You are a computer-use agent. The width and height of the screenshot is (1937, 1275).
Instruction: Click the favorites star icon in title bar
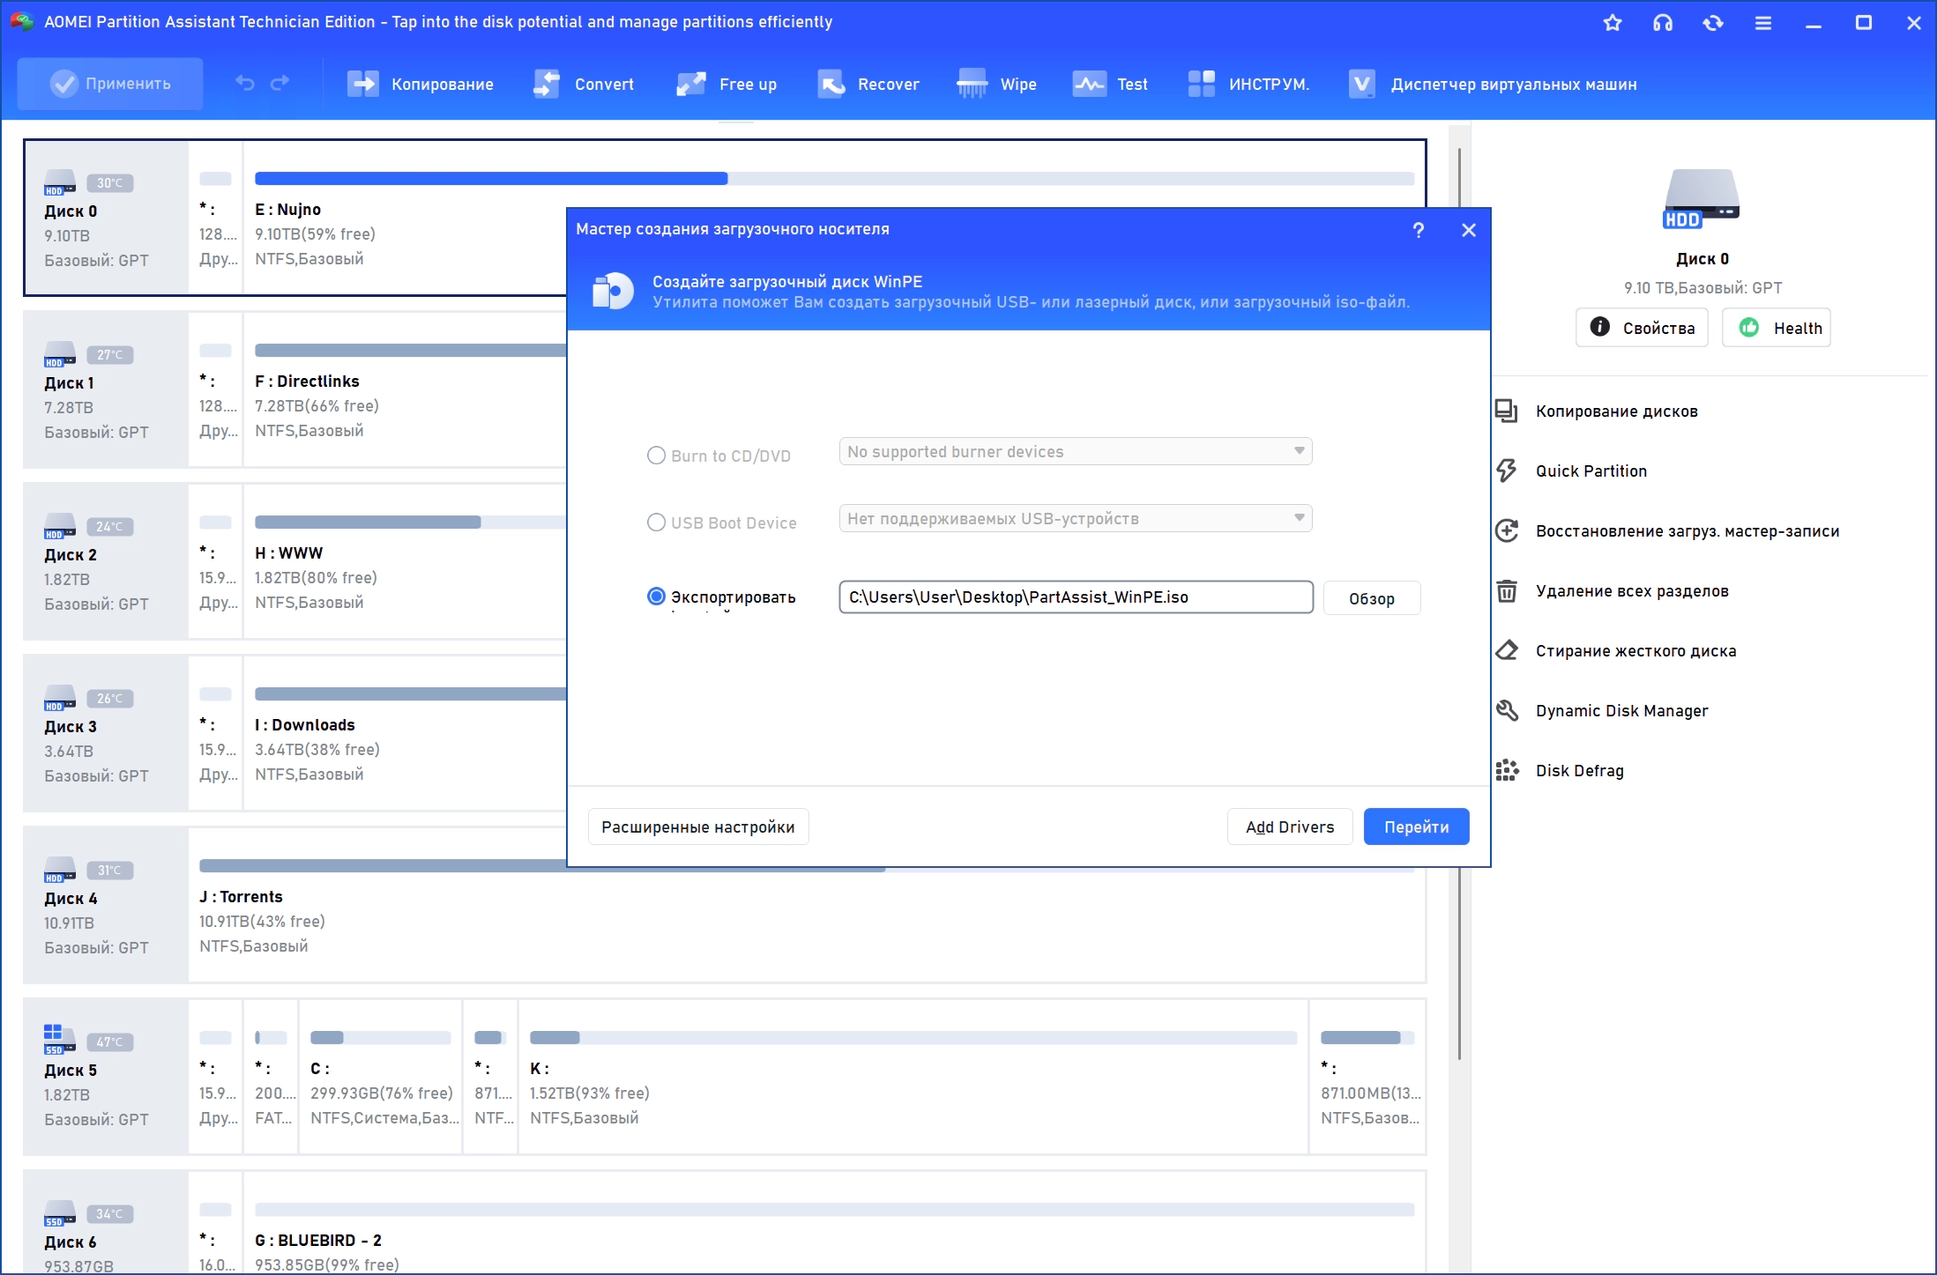point(1613,23)
